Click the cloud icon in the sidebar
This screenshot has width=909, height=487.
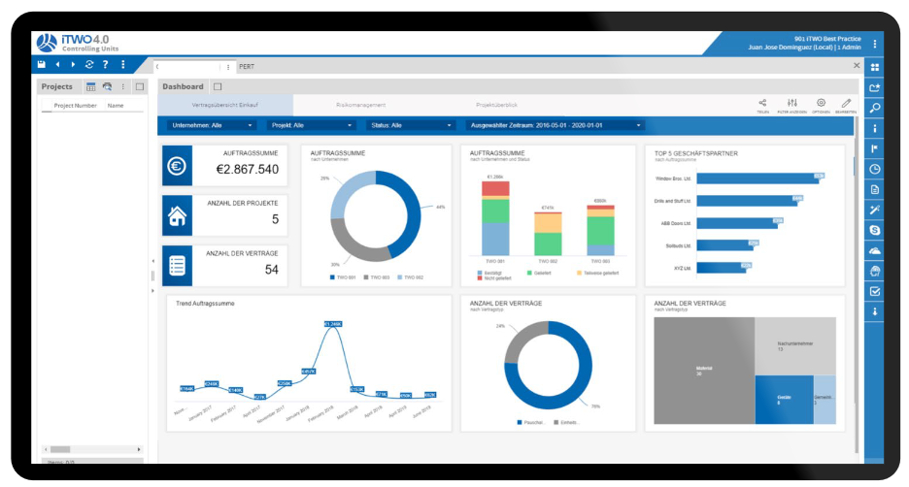[875, 250]
